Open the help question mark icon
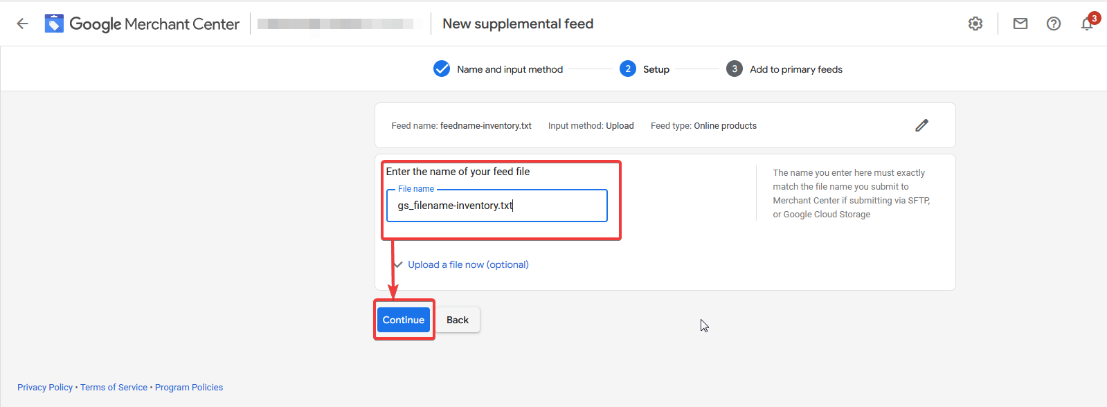 tap(1054, 24)
